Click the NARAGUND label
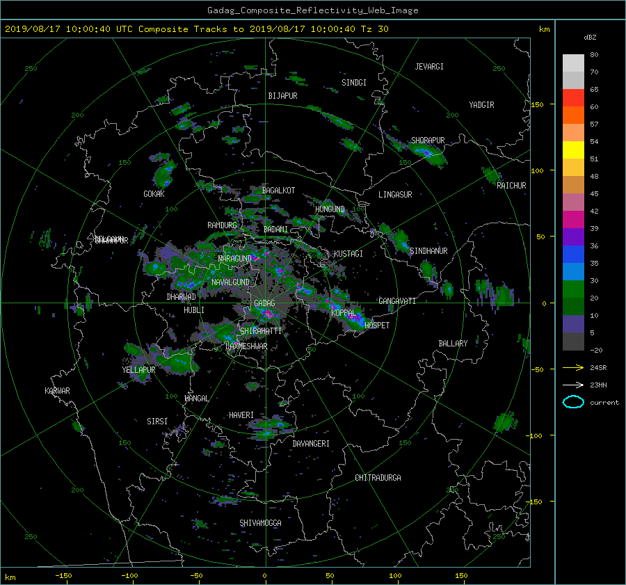626x585 pixels. tap(235, 259)
